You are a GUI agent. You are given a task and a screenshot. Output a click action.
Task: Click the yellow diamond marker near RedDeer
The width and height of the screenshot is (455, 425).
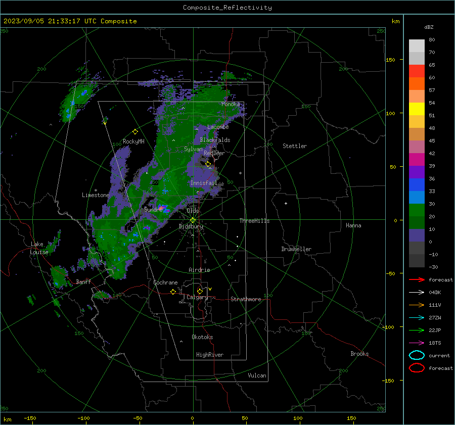pos(208,164)
